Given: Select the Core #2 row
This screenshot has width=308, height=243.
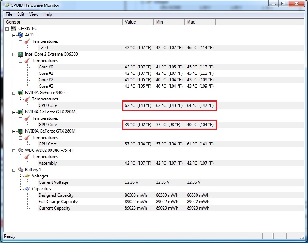Looking at the screenshot, I should (171, 80).
